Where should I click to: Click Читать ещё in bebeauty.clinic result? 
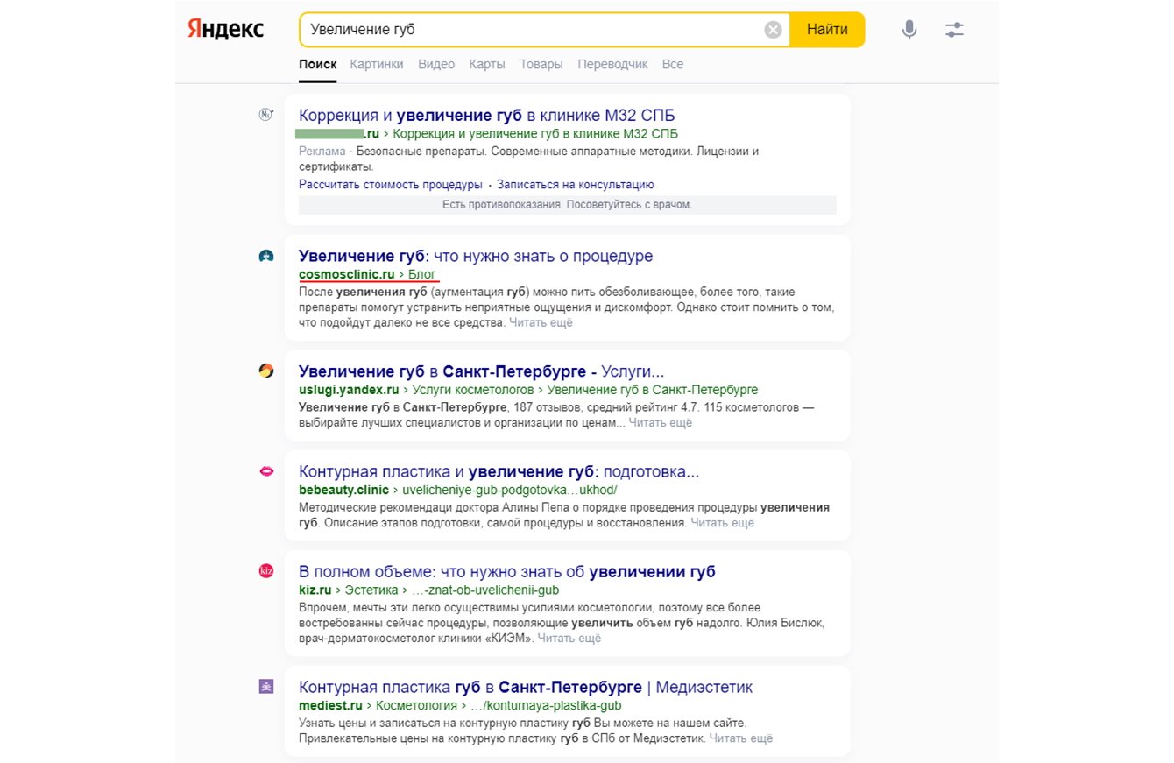point(723,523)
